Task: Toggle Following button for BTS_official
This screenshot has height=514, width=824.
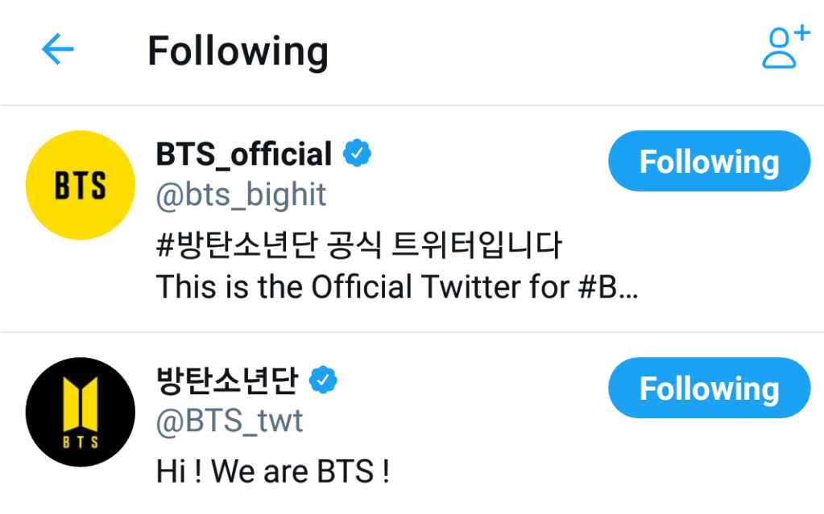Action: point(709,162)
